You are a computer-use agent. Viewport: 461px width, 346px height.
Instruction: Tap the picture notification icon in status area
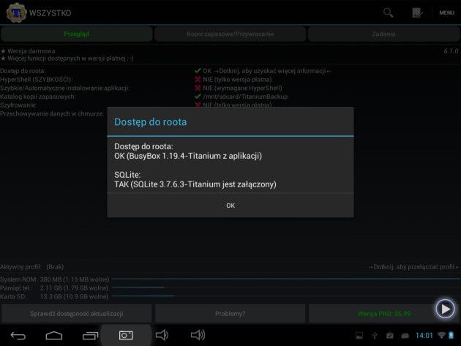(x=359, y=336)
